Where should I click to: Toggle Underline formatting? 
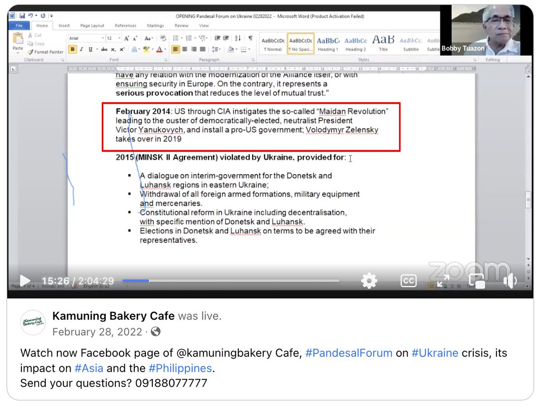90,49
